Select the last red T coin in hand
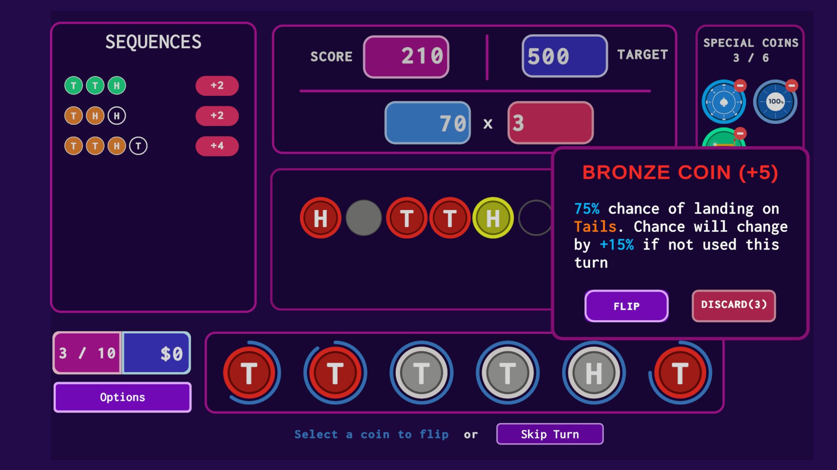This screenshot has width=837, height=470. coord(680,373)
